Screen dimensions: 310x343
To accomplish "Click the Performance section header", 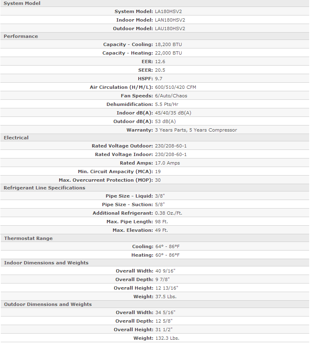I will tap(21, 36).
